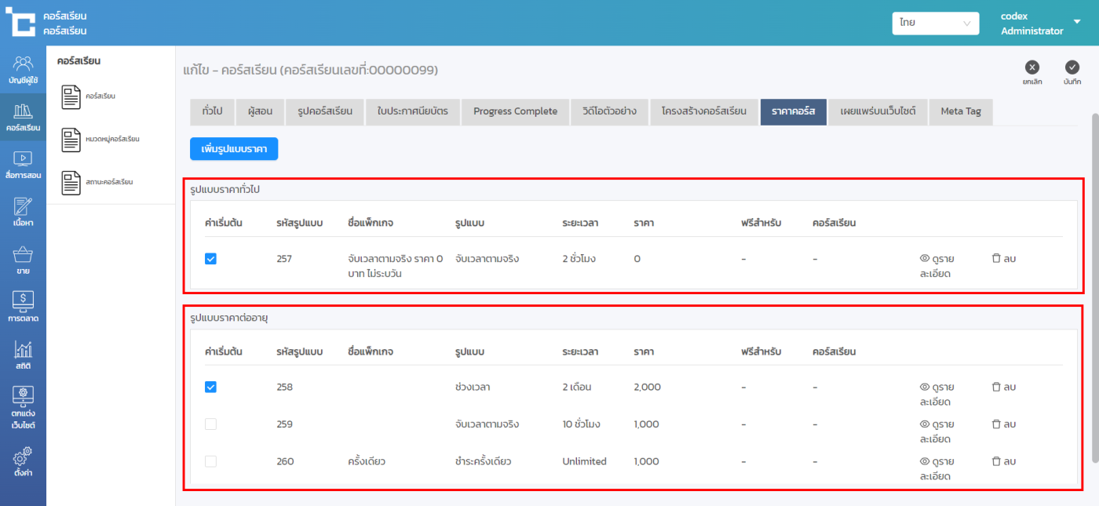Click the save checkmark icon

click(x=1072, y=67)
